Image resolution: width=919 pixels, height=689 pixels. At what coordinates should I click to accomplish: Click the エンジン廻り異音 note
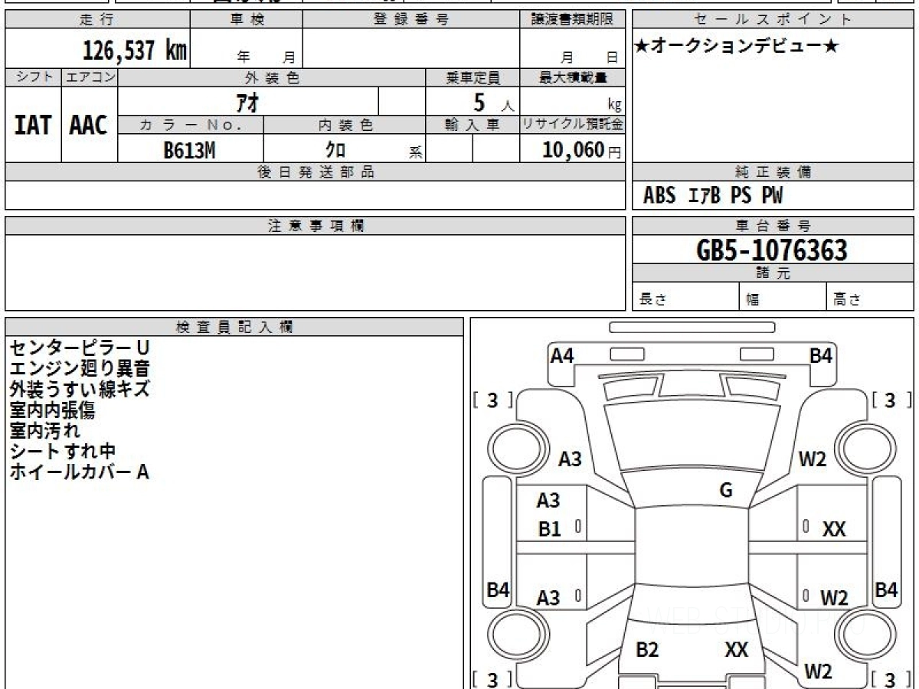tap(80, 369)
